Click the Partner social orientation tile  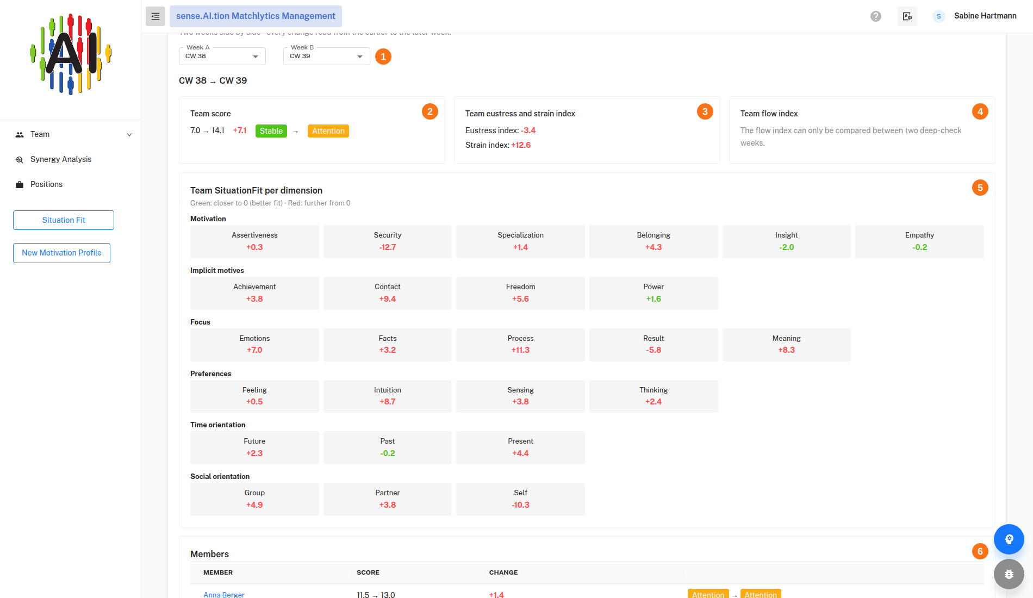(x=388, y=499)
